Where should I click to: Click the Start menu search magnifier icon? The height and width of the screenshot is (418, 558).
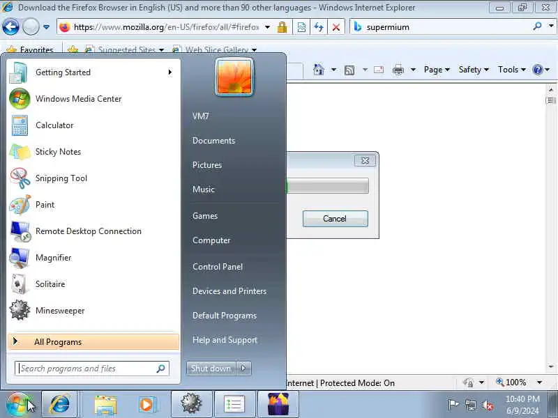point(161,369)
